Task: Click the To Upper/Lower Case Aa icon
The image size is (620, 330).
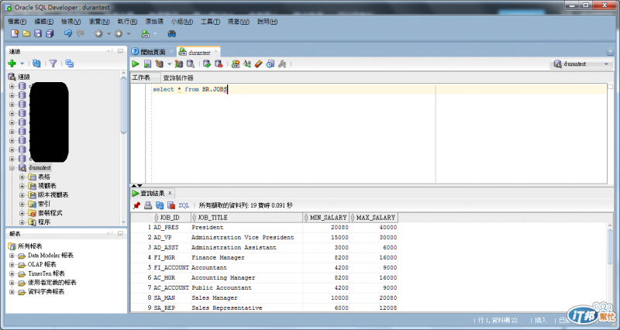Action: (x=247, y=64)
